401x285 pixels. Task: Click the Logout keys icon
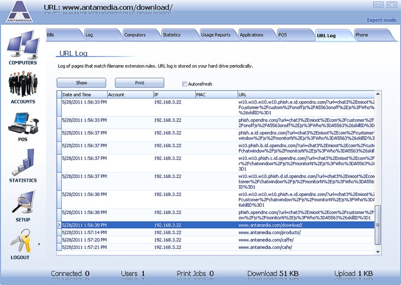(x=20, y=241)
